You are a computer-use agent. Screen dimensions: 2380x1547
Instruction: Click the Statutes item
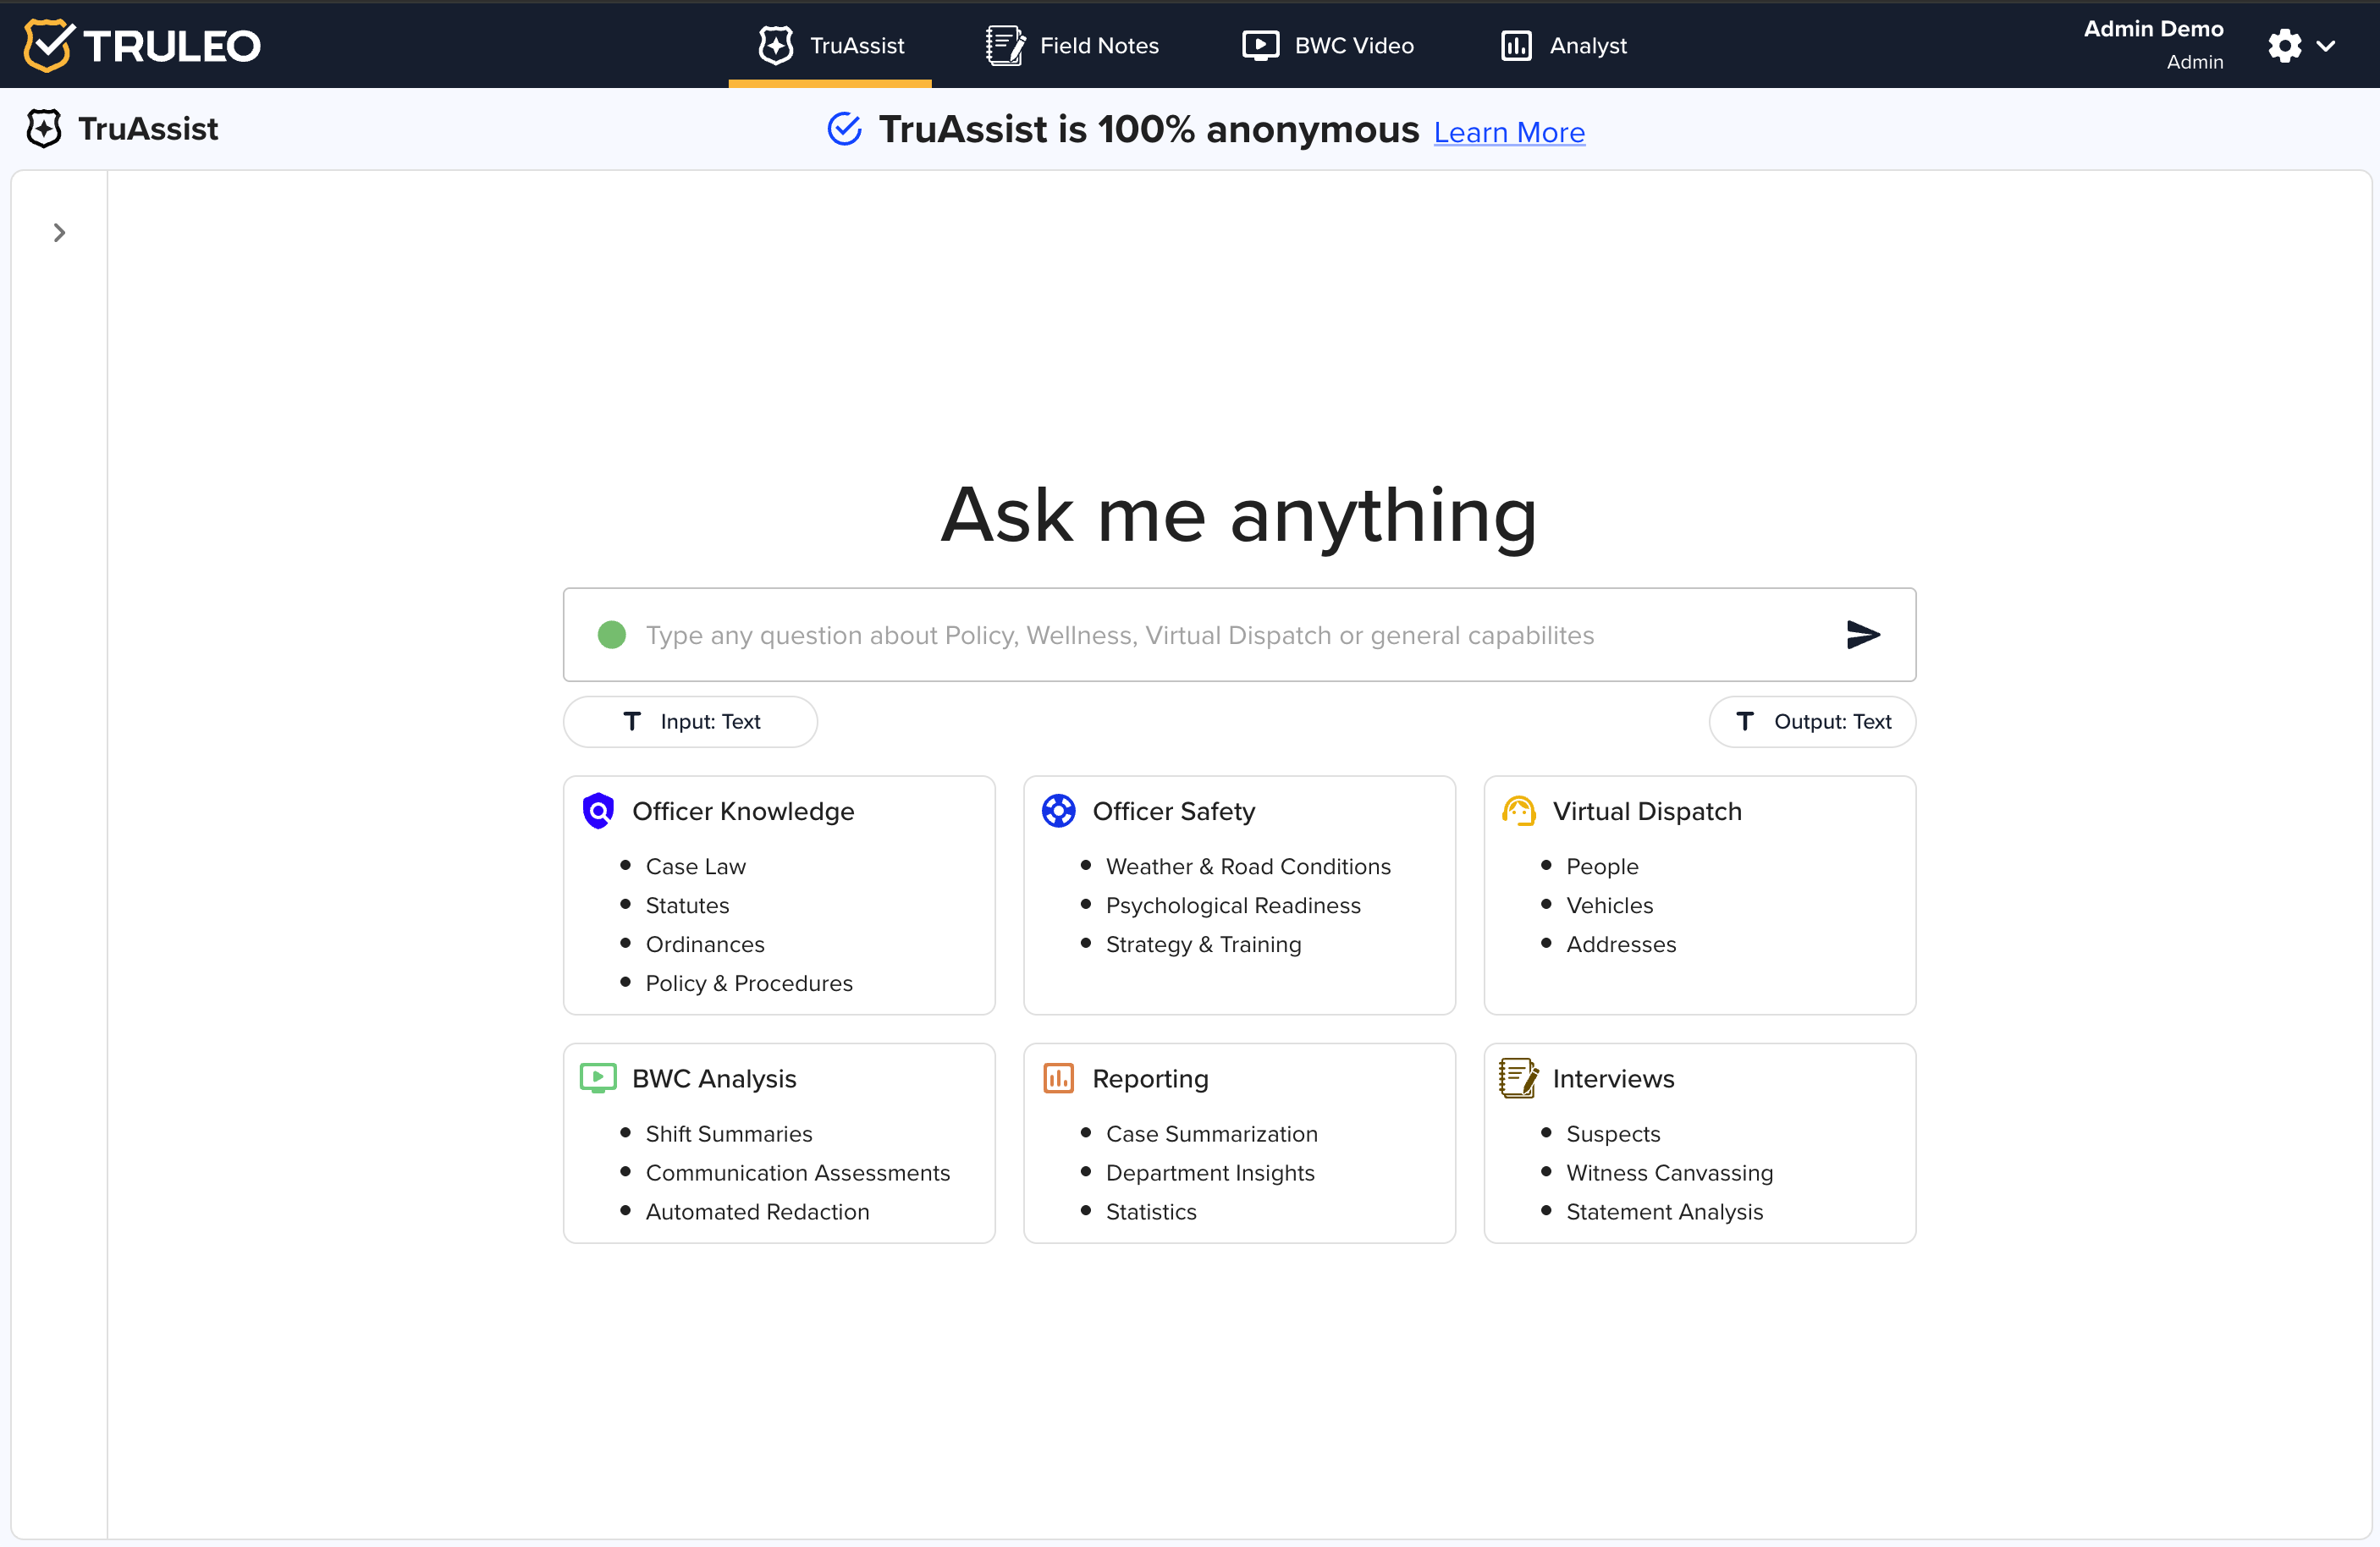pos(687,905)
